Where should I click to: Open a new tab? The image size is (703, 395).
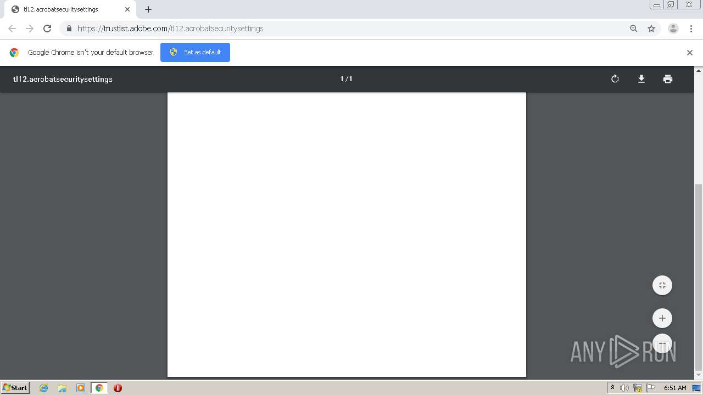(x=148, y=9)
